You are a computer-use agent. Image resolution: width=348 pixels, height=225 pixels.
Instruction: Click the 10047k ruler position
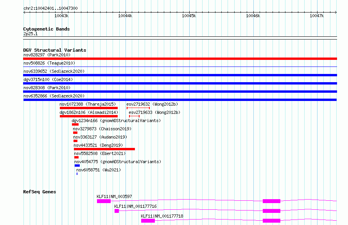coord(317,16)
